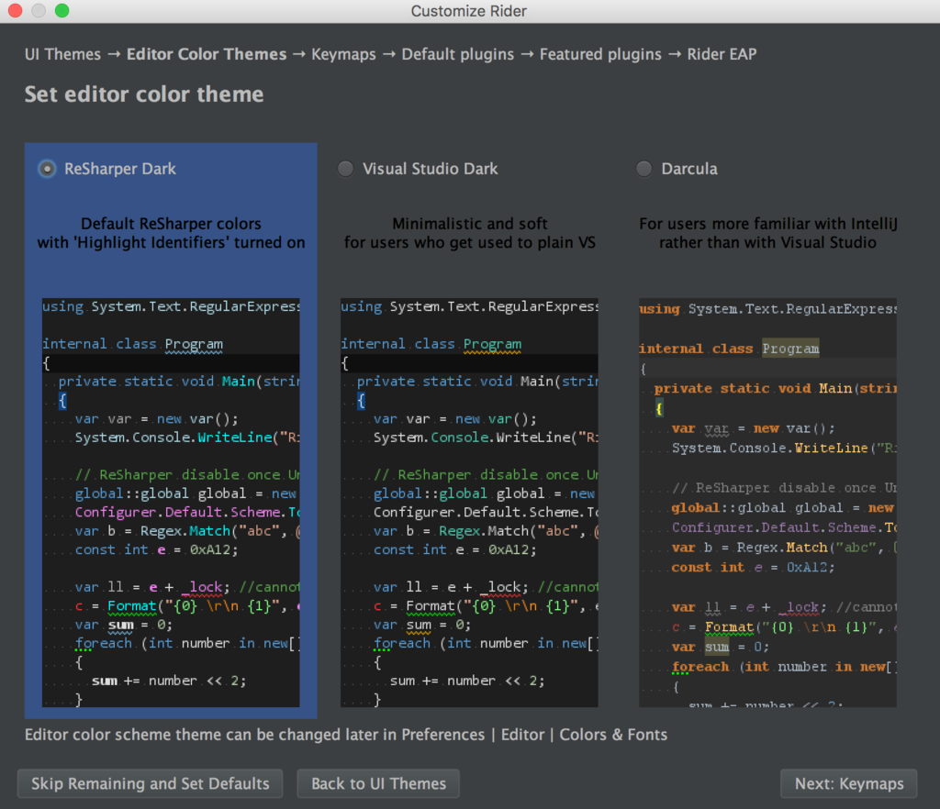Proceed with Next: Keymaps button
This screenshot has height=809, width=940.
(x=849, y=783)
